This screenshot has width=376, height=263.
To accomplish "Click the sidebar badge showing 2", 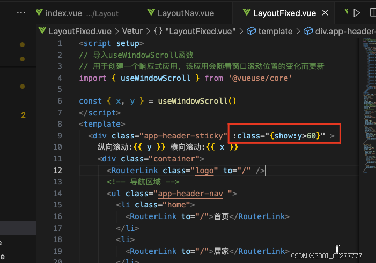I will pyautogui.click(x=23, y=115).
